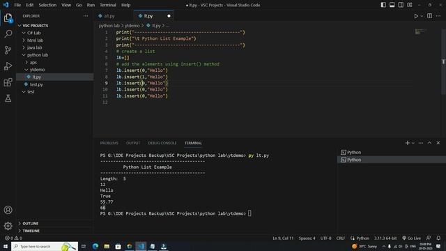446x251 pixels.
Task: Open the File menu
Action: point(17,5)
